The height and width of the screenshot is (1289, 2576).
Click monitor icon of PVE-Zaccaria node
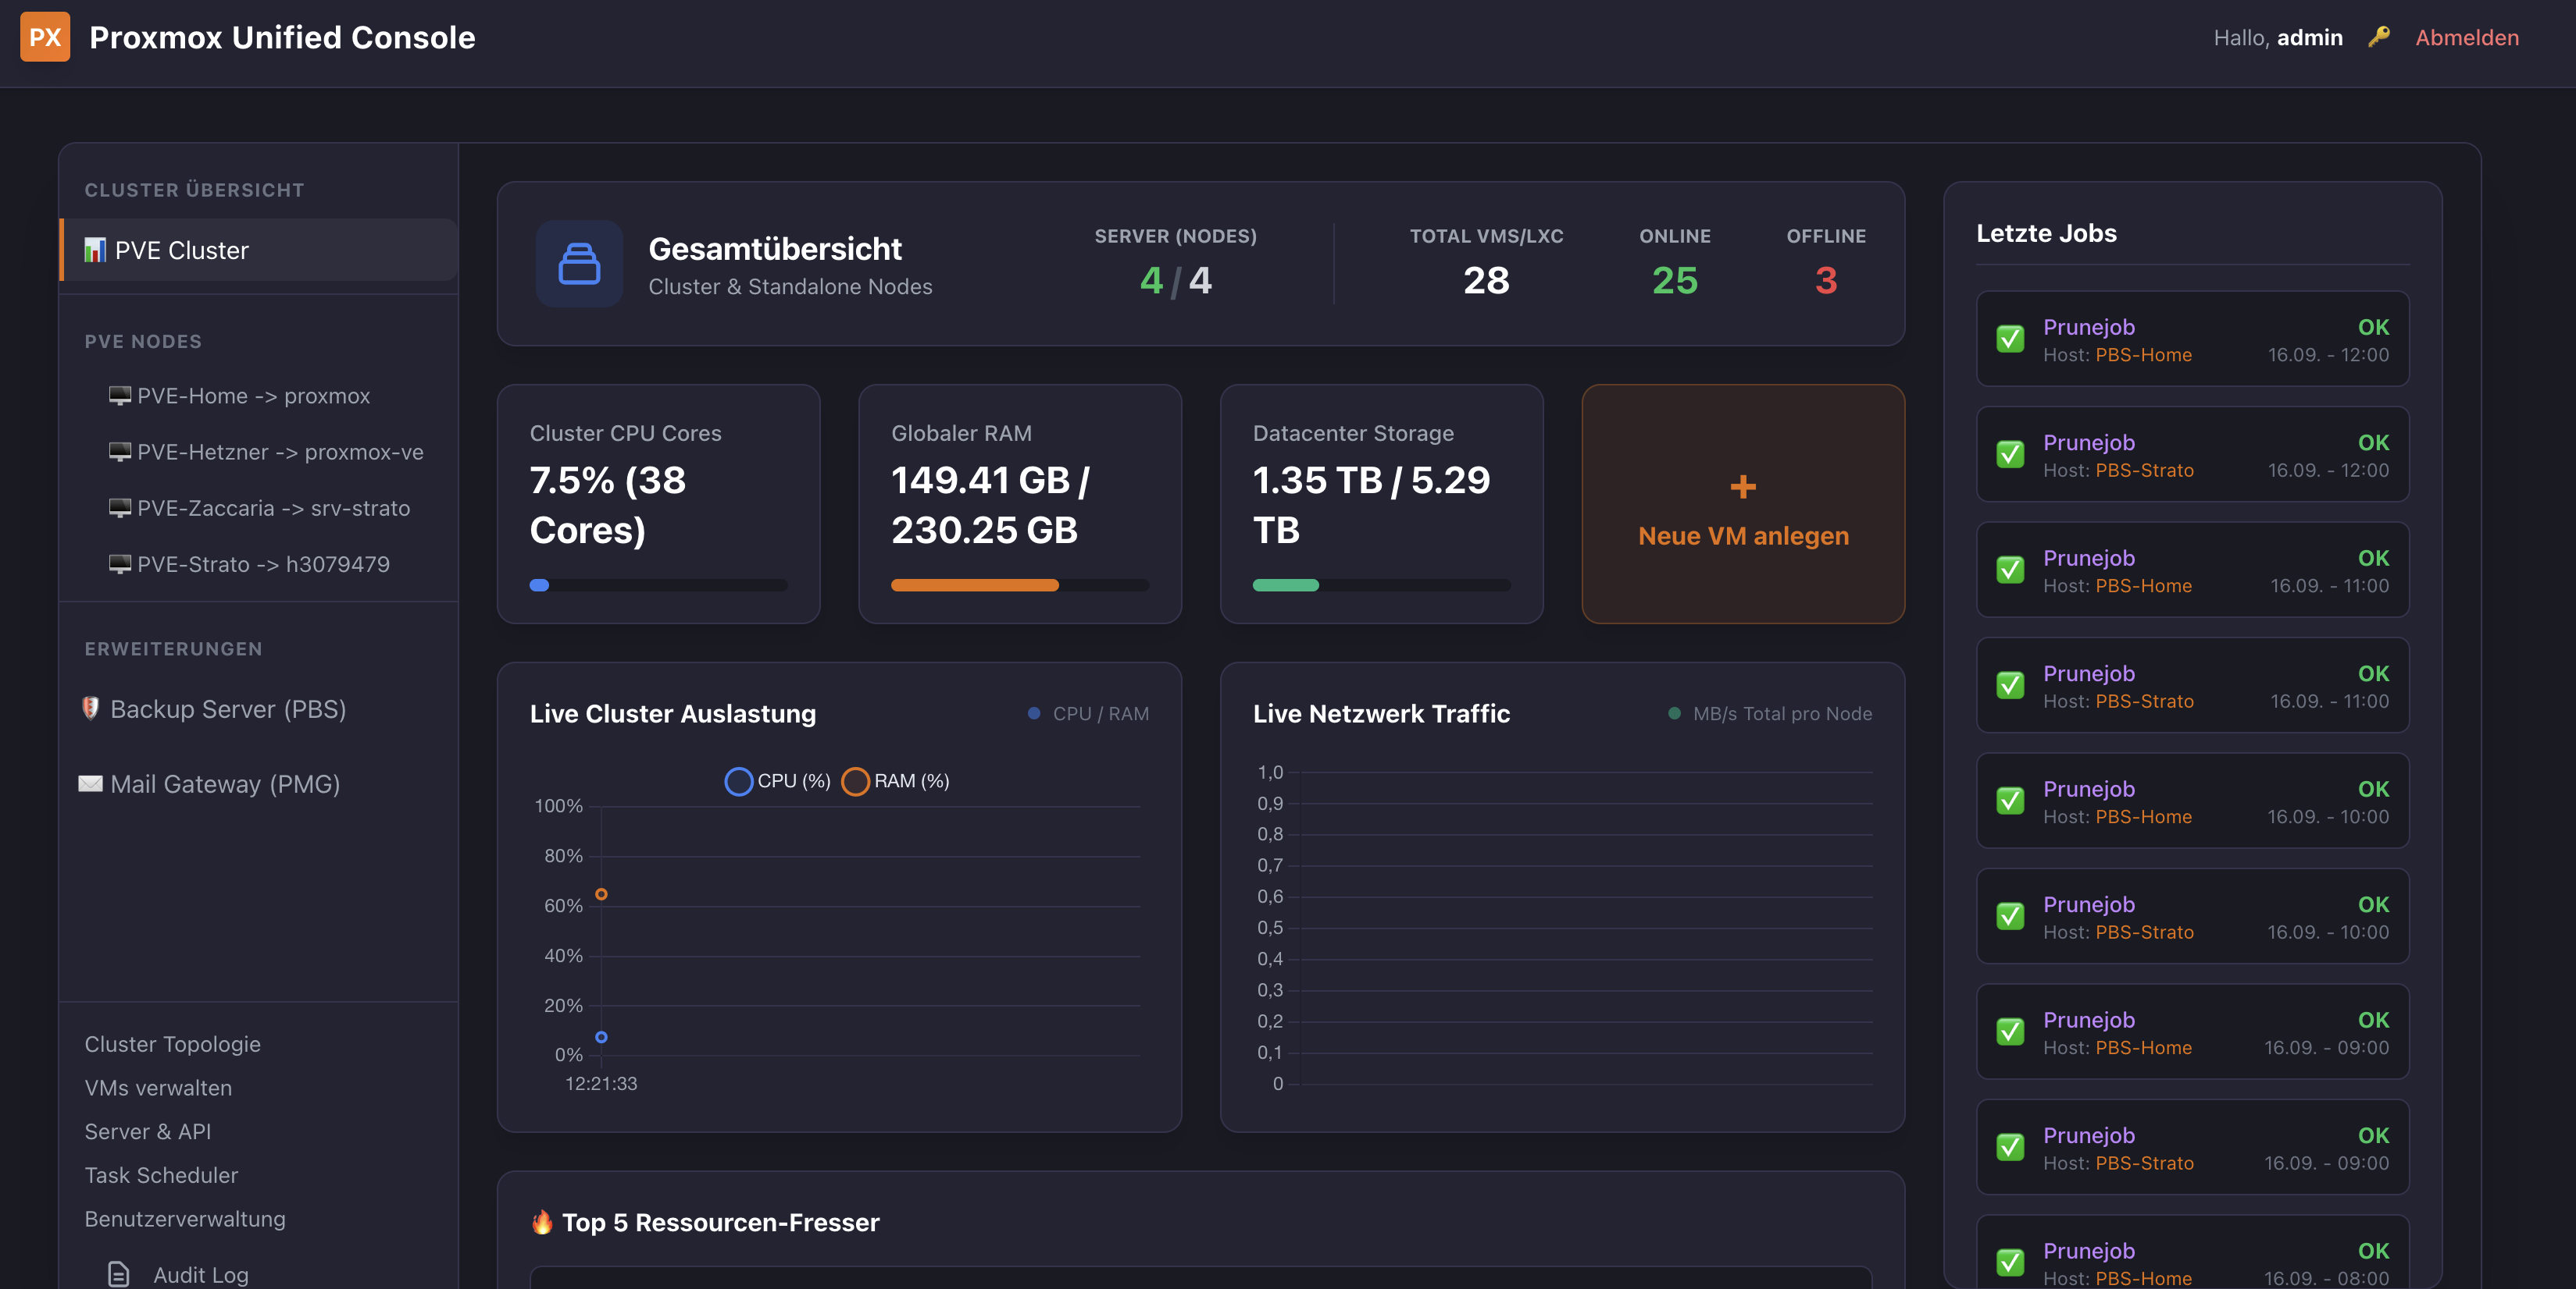[120, 508]
